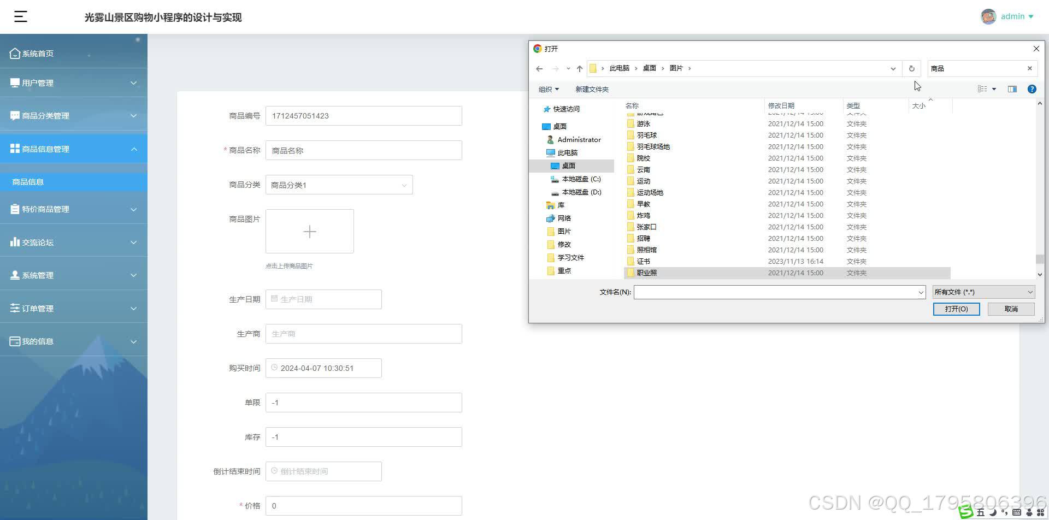Select 网络 in navigation tree
This screenshot has width=1049, height=520.
(x=564, y=218)
